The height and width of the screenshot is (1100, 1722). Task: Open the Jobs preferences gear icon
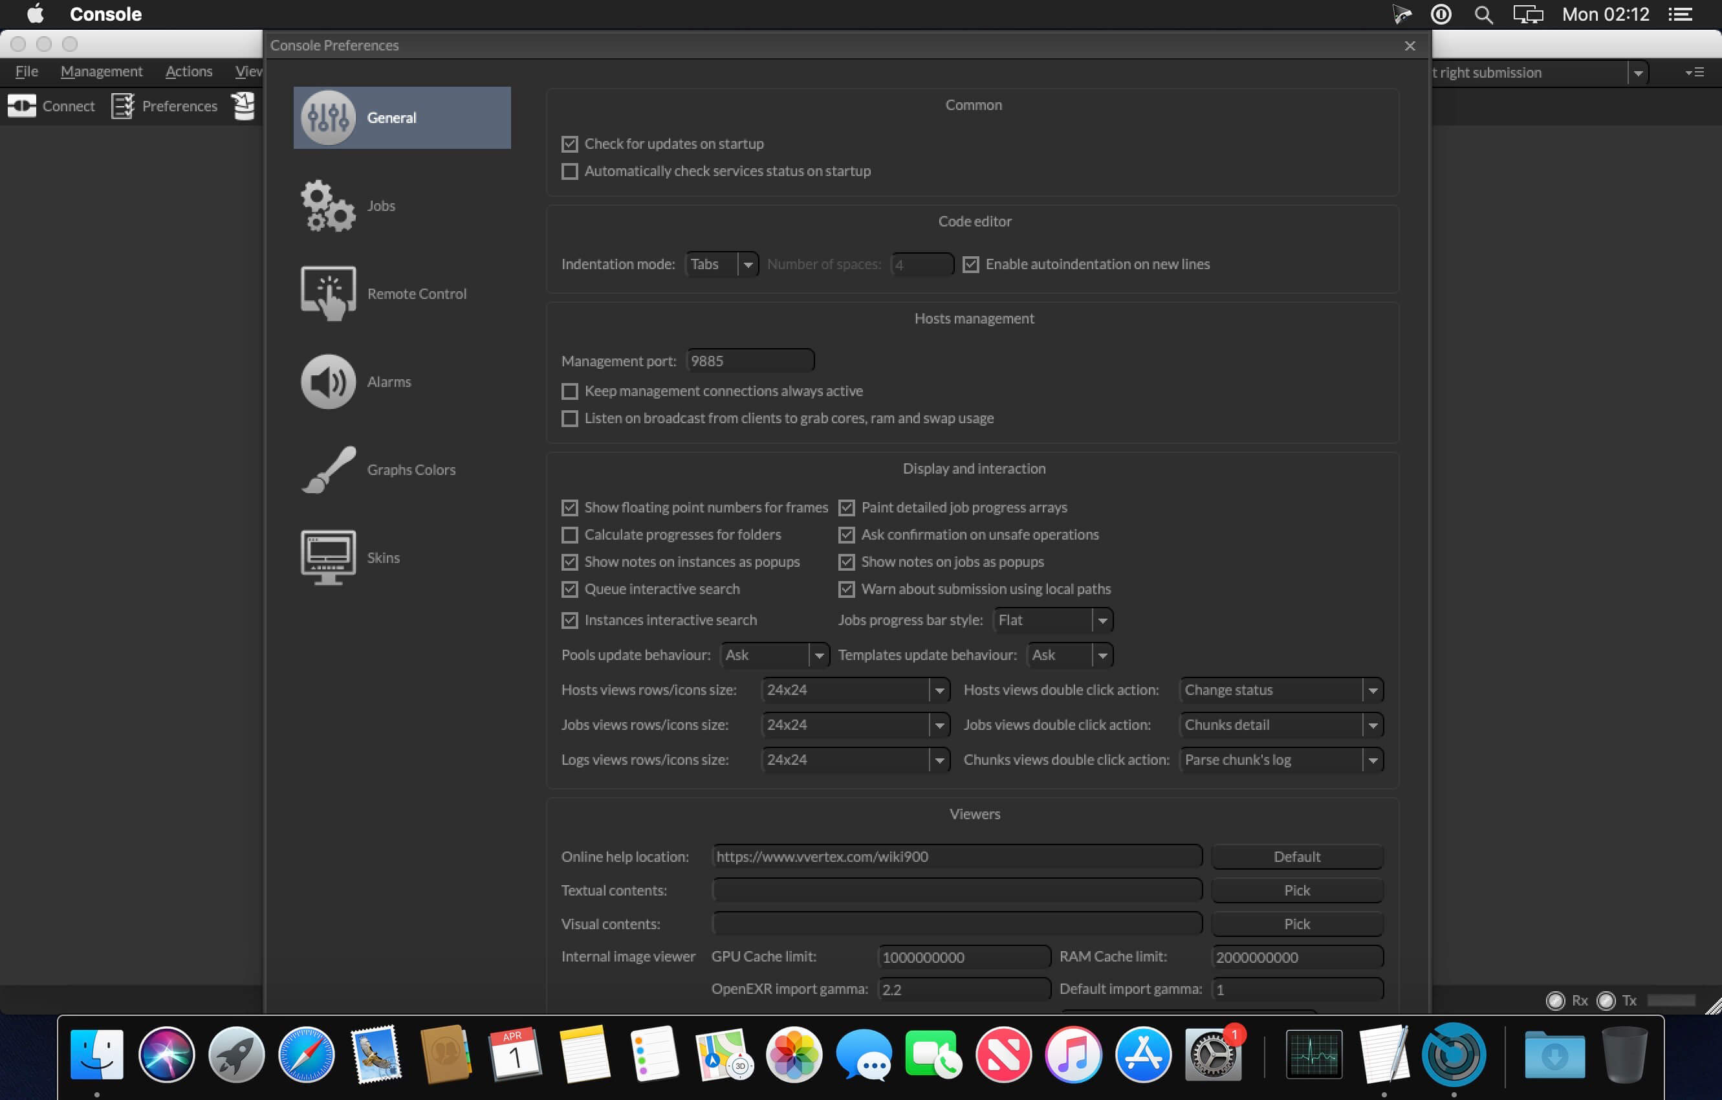tap(327, 206)
